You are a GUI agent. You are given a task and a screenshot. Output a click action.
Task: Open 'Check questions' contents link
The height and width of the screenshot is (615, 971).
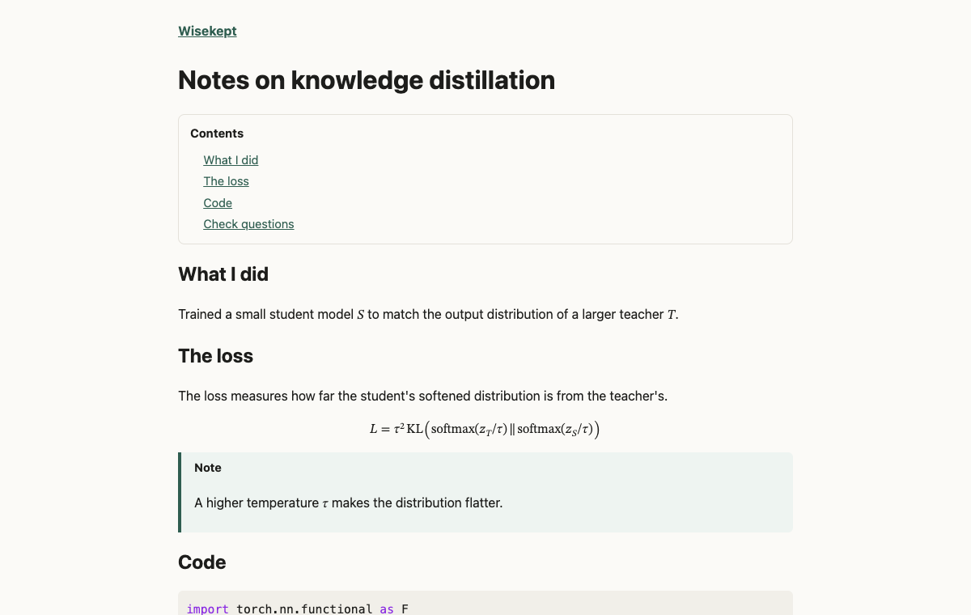248,224
